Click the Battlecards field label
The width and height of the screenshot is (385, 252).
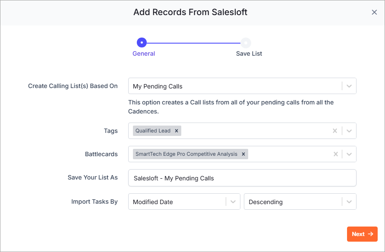click(x=101, y=154)
